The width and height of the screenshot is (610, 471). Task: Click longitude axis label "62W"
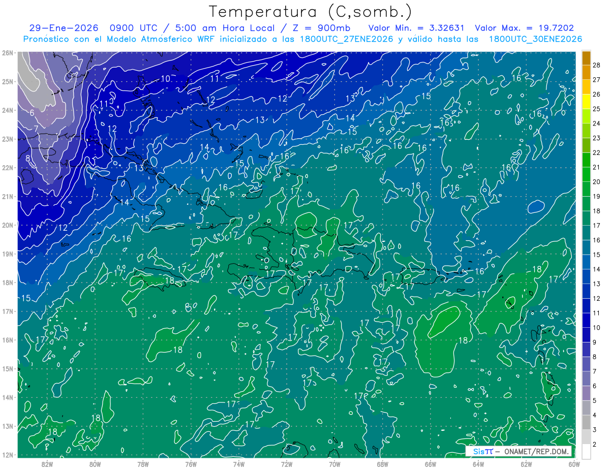coord(526,464)
